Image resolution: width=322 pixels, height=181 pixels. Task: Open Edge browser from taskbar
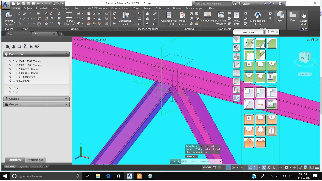[x=108, y=176]
